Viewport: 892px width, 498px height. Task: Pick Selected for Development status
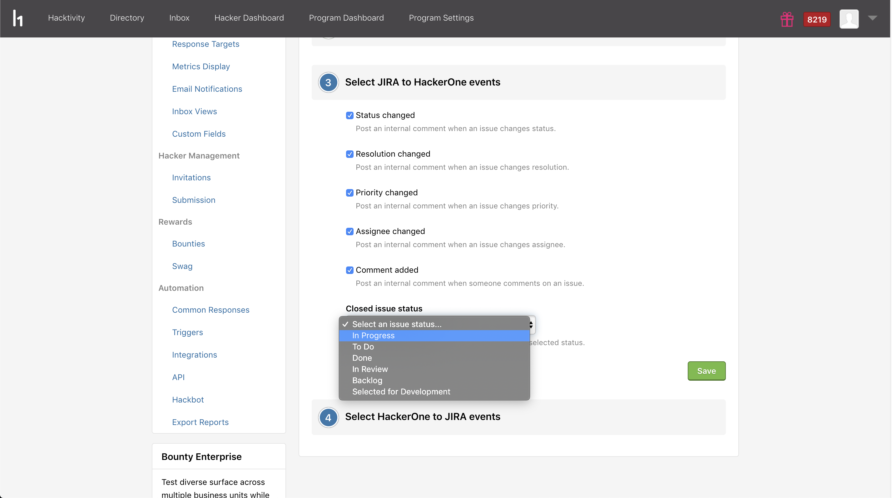point(401,392)
